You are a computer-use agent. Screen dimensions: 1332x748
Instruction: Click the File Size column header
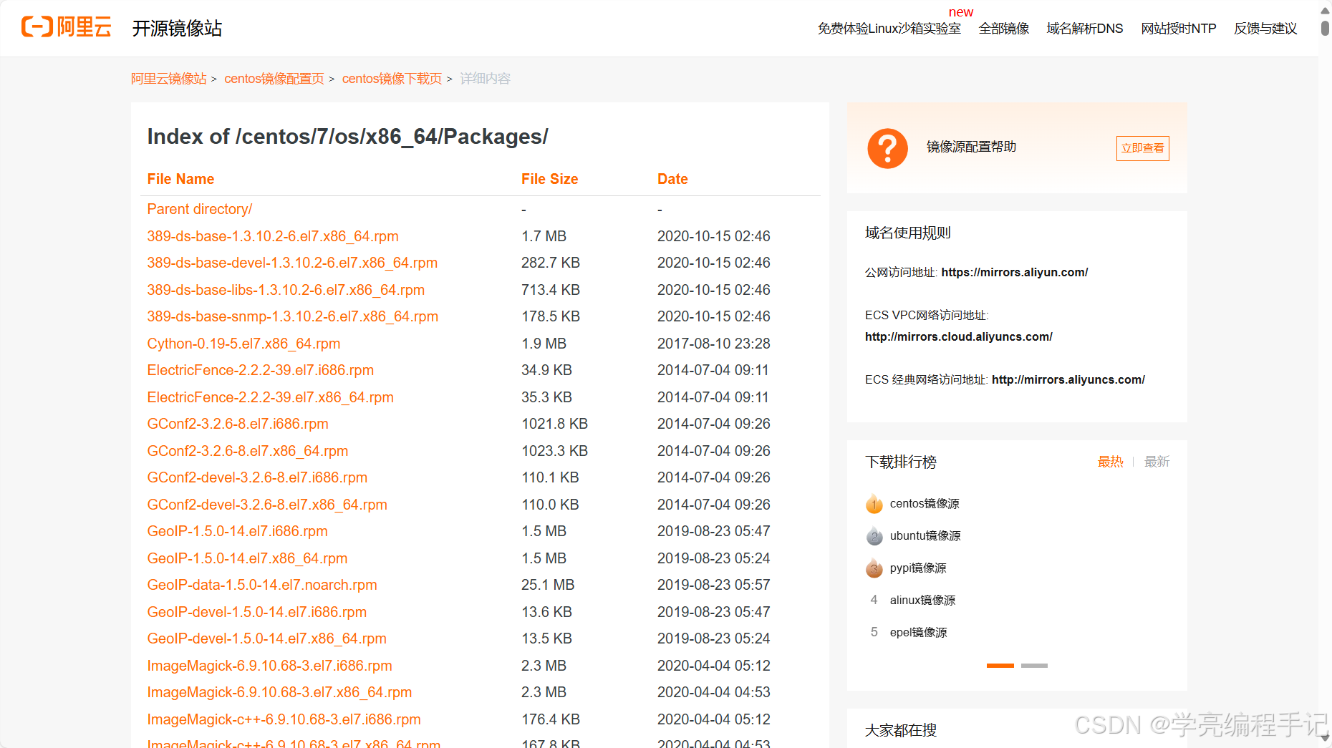click(549, 179)
